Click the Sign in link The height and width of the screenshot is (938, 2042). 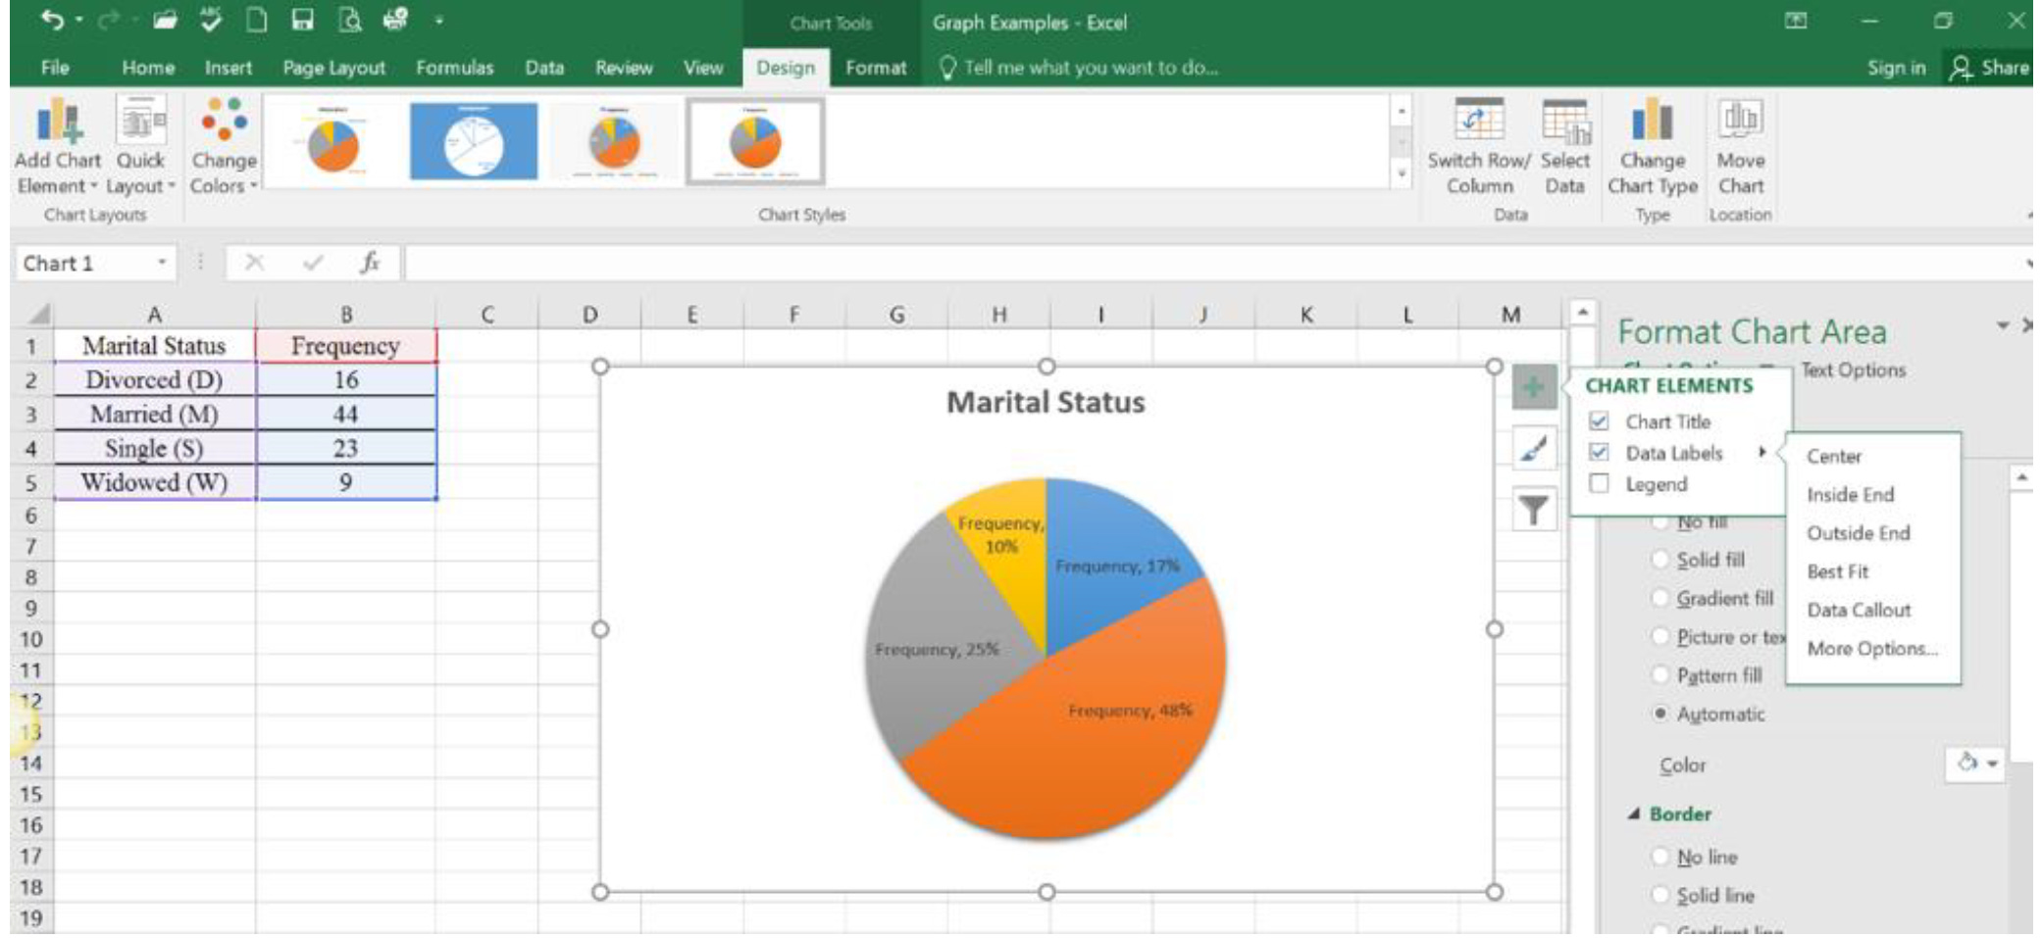tap(1896, 68)
